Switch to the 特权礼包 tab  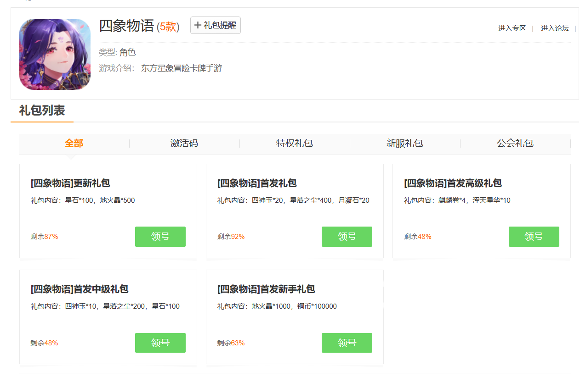(x=295, y=143)
